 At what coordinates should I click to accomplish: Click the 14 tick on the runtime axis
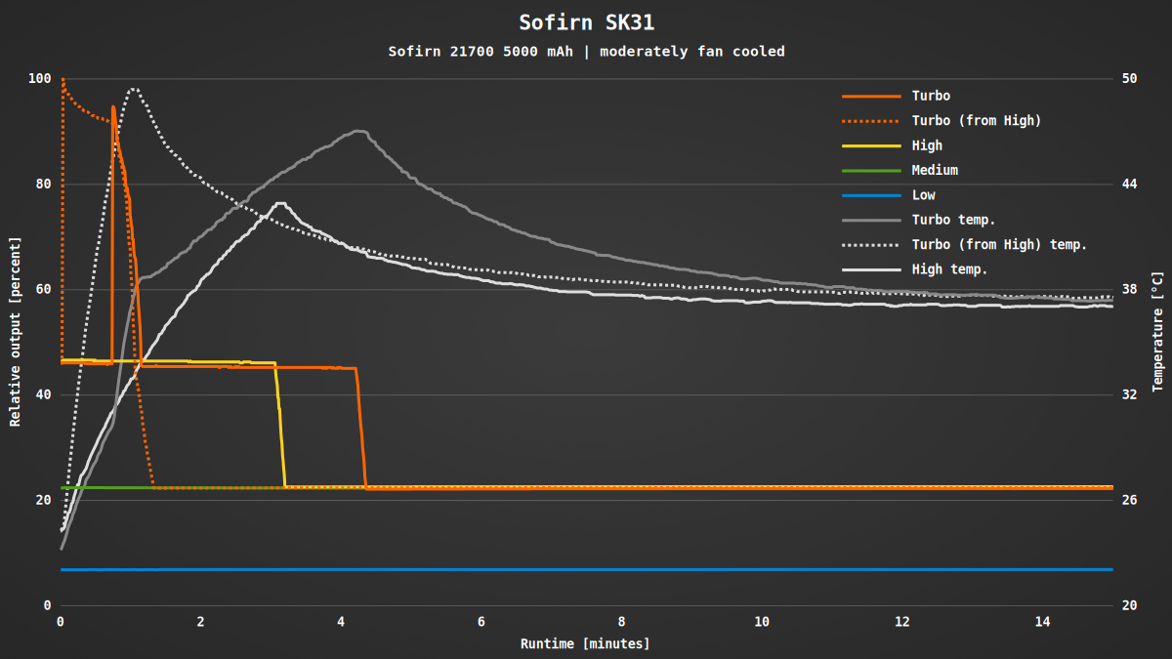coord(1042,622)
